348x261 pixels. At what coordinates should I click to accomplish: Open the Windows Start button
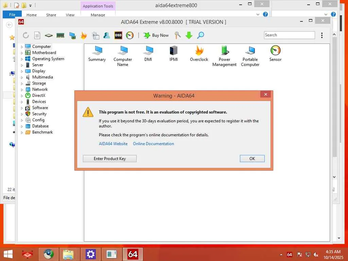tap(8, 254)
